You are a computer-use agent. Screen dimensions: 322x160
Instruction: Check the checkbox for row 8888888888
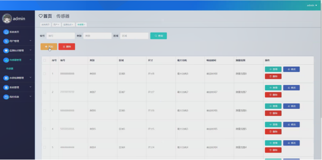(44, 74)
